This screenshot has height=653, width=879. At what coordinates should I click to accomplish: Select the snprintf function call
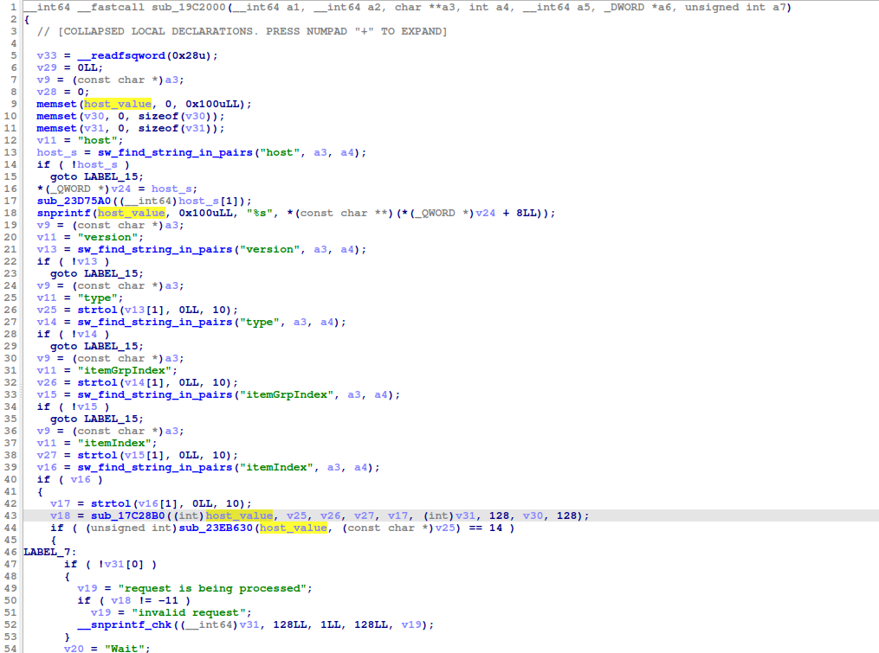tap(64, 213)
